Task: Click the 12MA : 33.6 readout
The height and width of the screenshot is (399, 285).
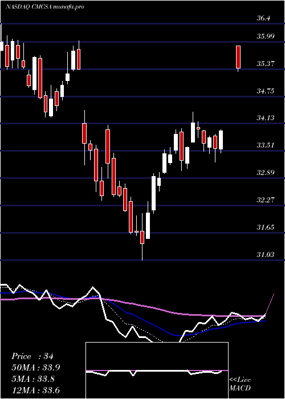Action: click(35, 390)
